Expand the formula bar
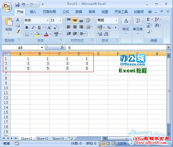 point(168,47)
